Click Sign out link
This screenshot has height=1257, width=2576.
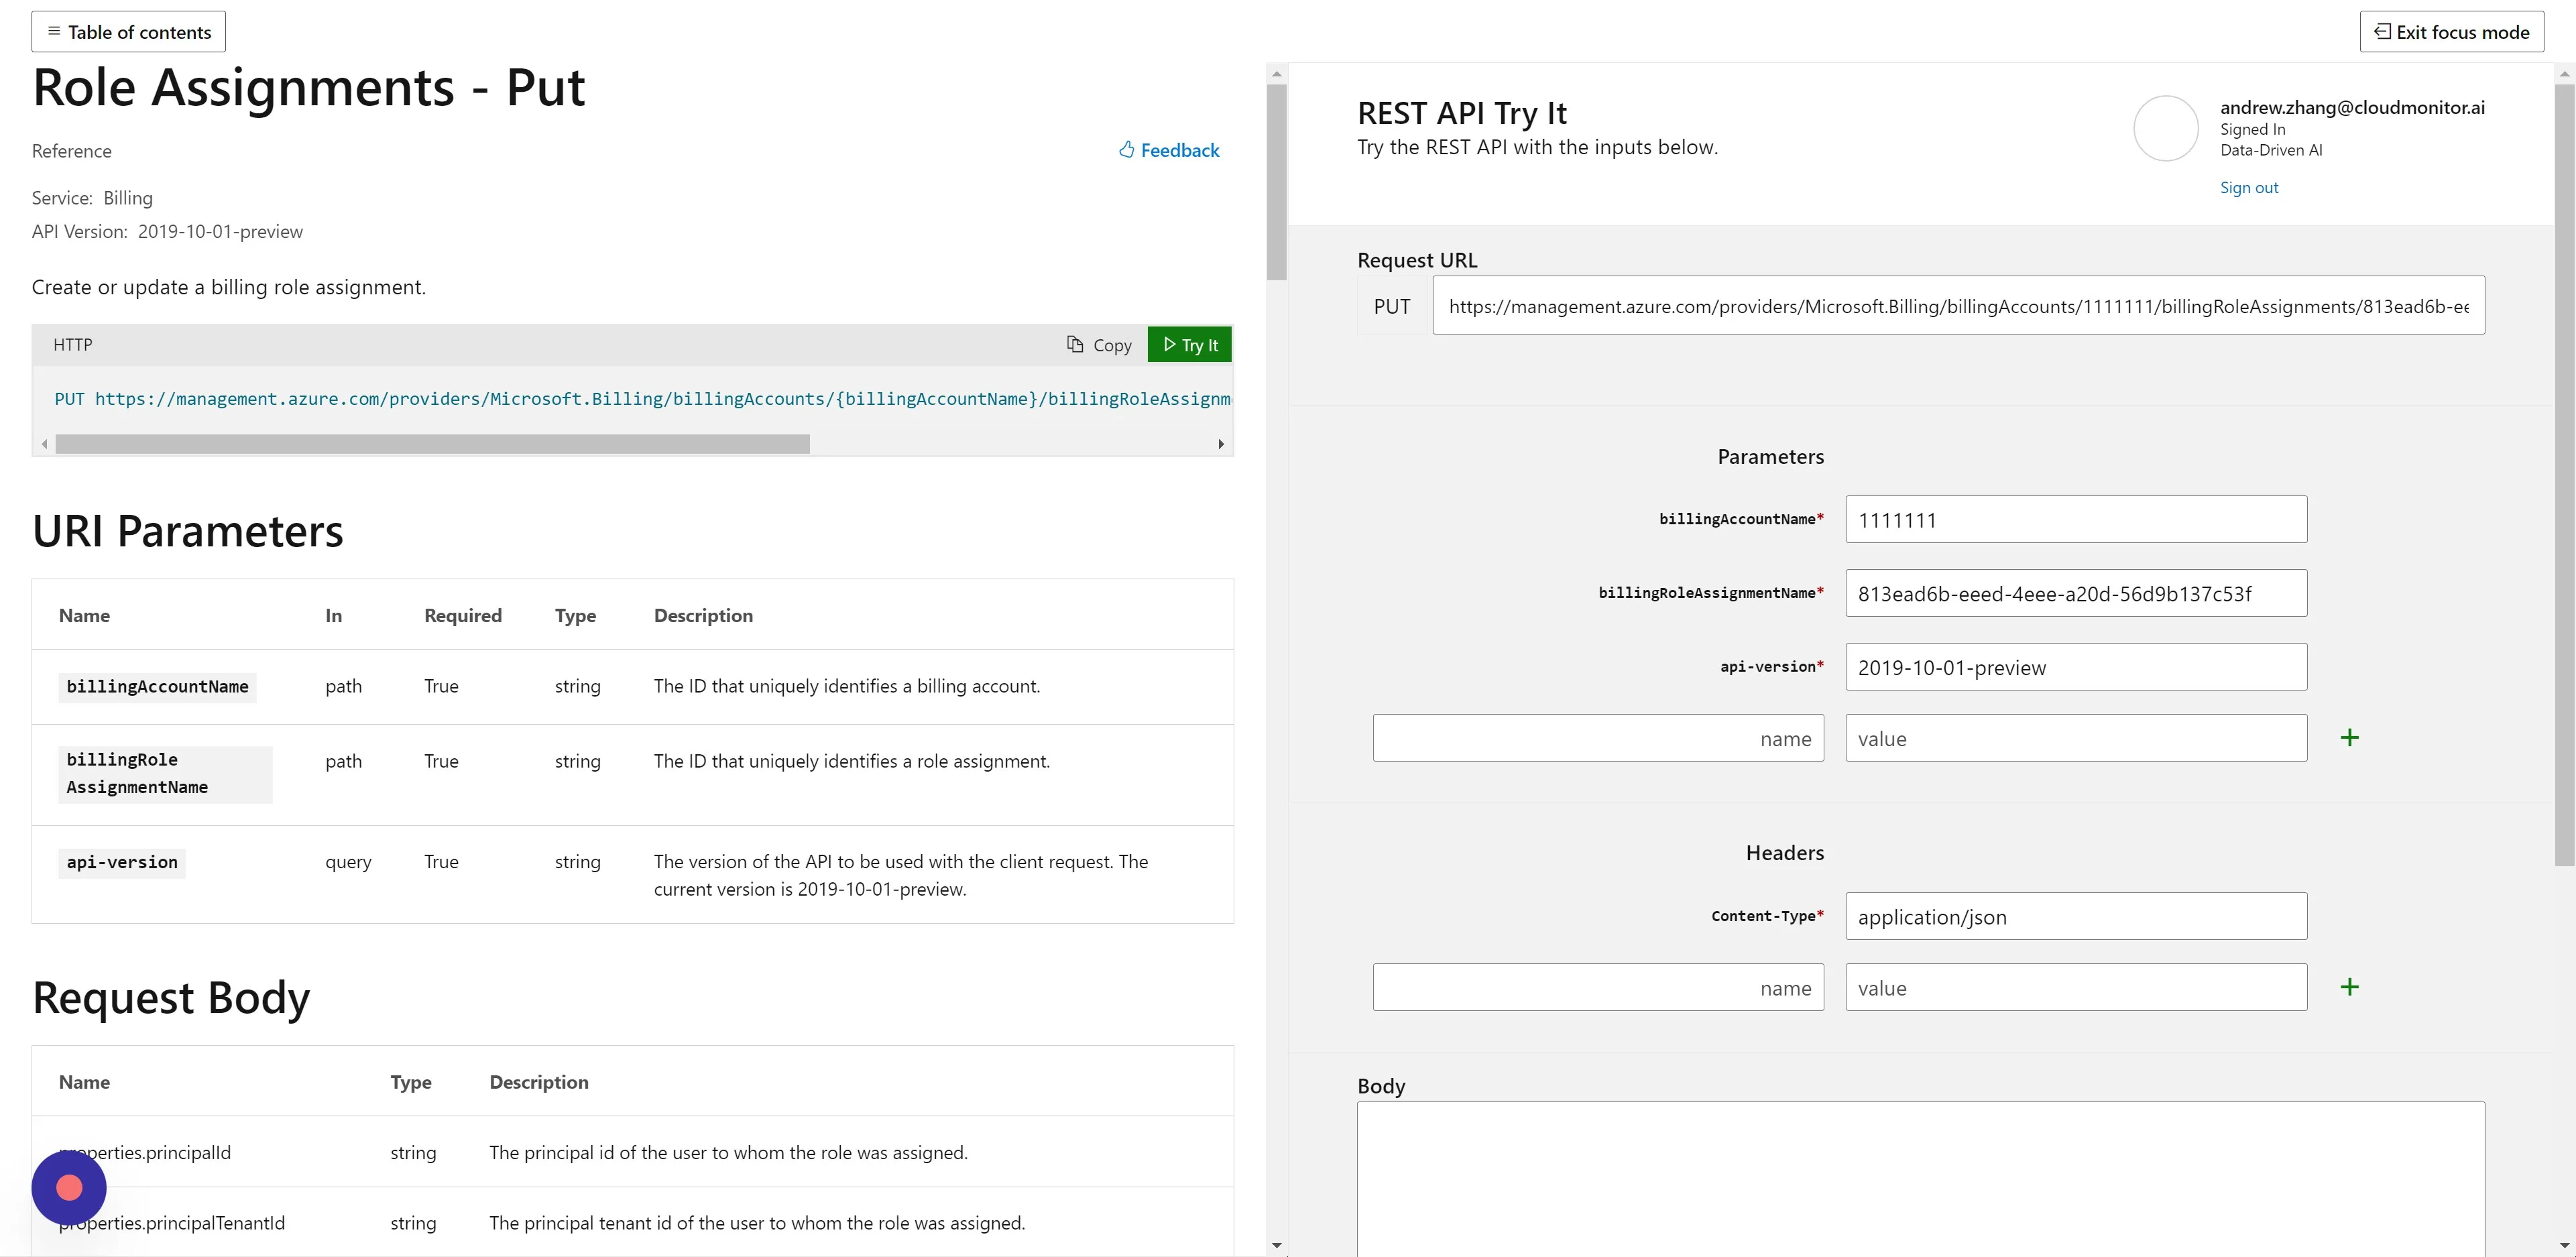tap(2249, 187)
